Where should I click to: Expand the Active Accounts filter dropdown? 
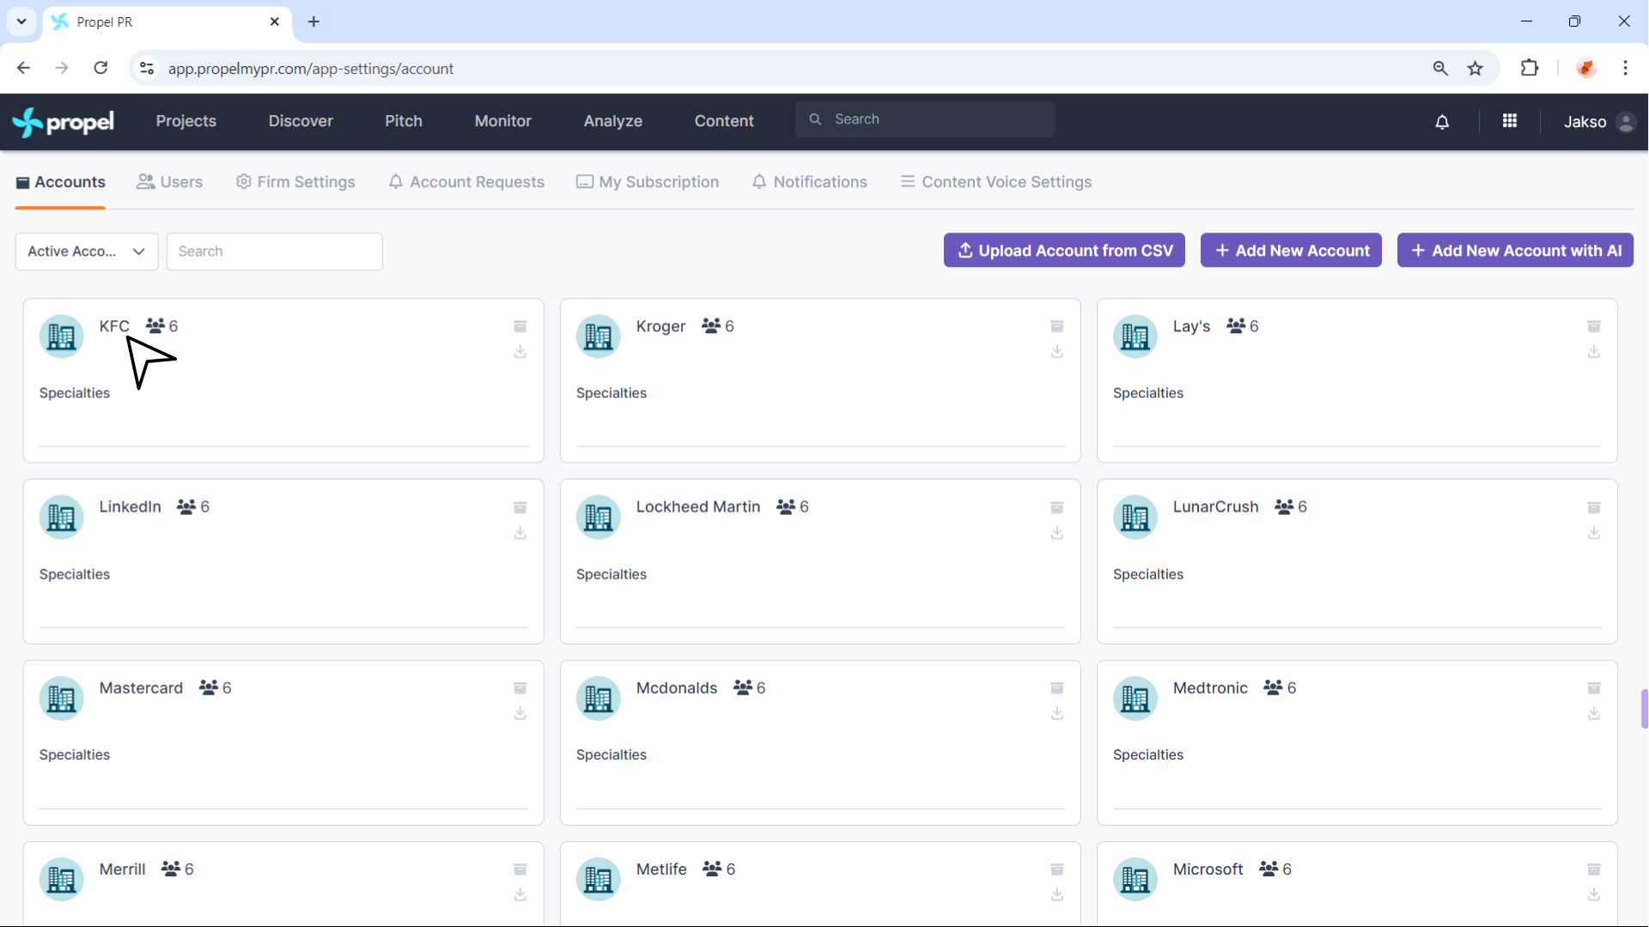tap(87, 251)
